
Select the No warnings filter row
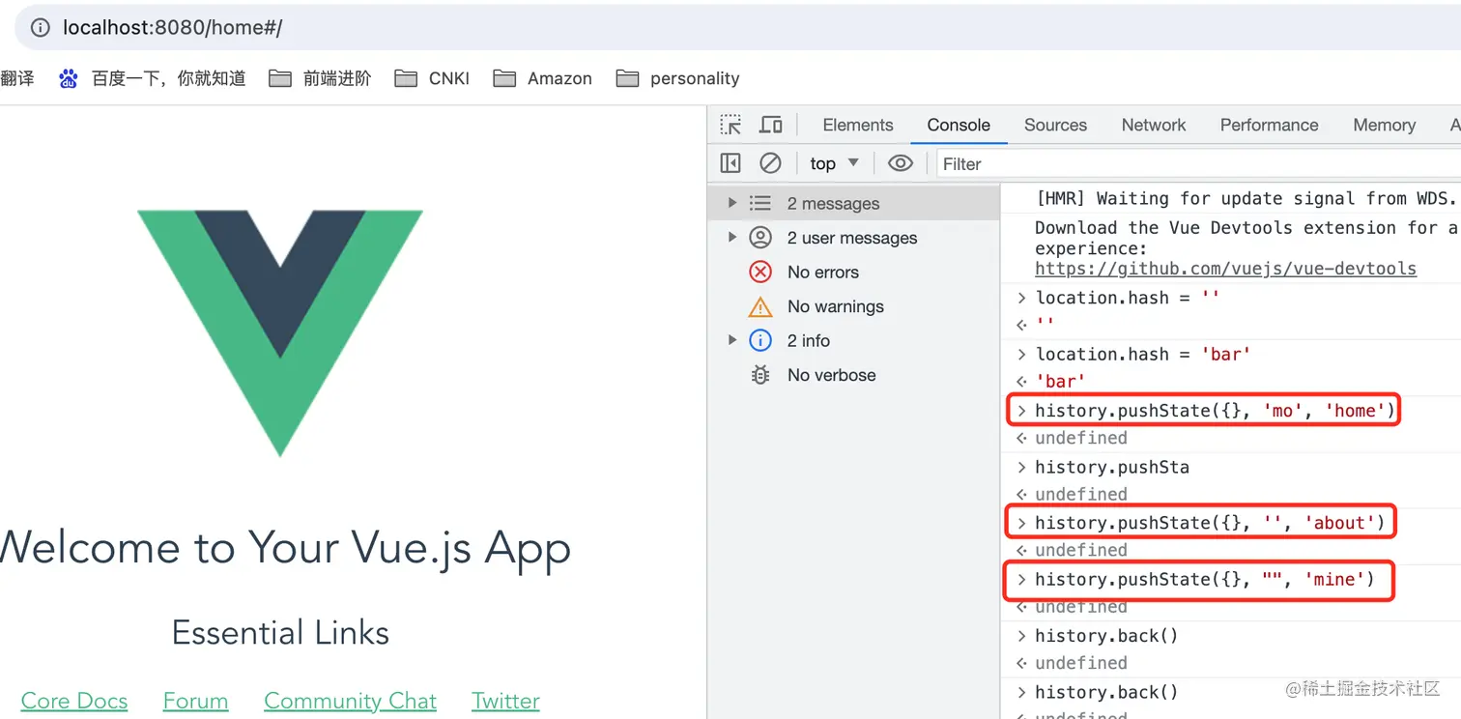pos(853,306)
